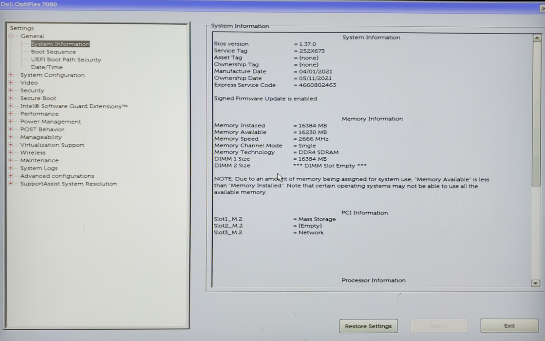This screenshot has width=545, height=341.
Task: Expand the POST Behavior node
Action: click(11, 129)
